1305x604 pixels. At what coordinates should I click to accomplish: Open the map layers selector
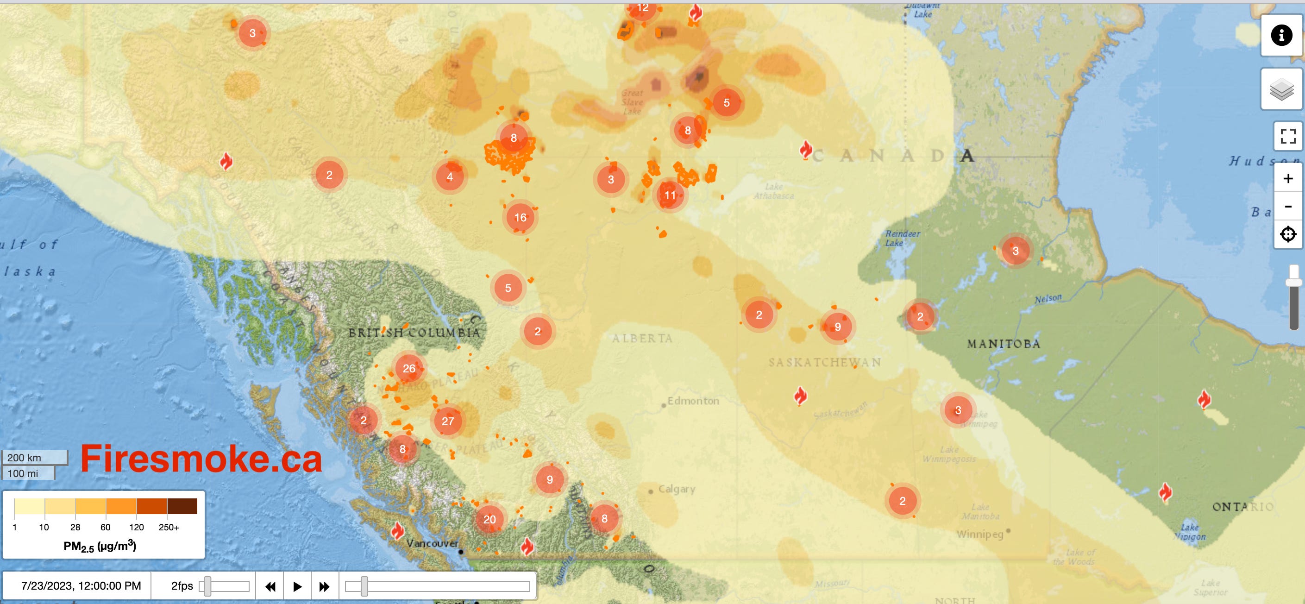[x=1281, y=90]
